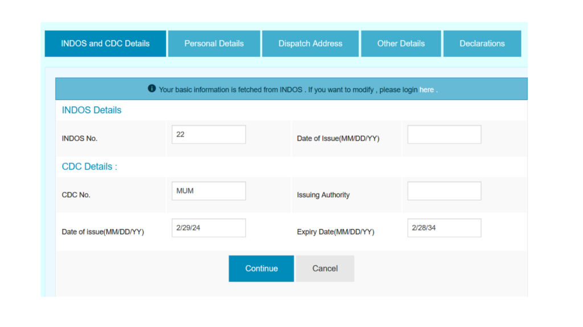Image resolution: width=583 pixels, height=327 pixels.
Task: Click the Expiry Date(MM/DD/YY) label
Action: point(335,232)
